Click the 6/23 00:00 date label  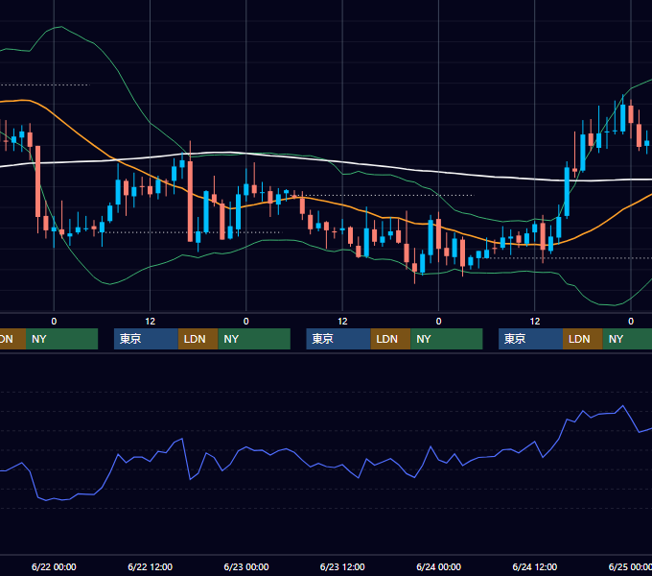pyautogui.click(x=246, y=566)
